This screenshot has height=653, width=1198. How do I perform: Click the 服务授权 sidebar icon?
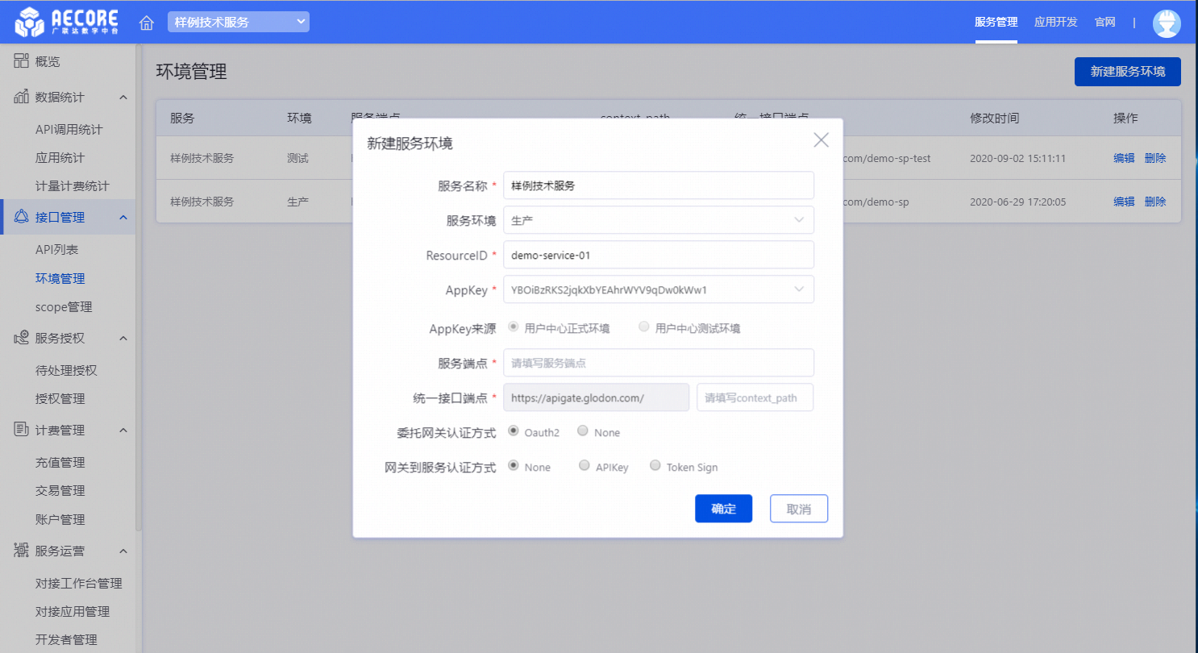click(x=22, y=338)
